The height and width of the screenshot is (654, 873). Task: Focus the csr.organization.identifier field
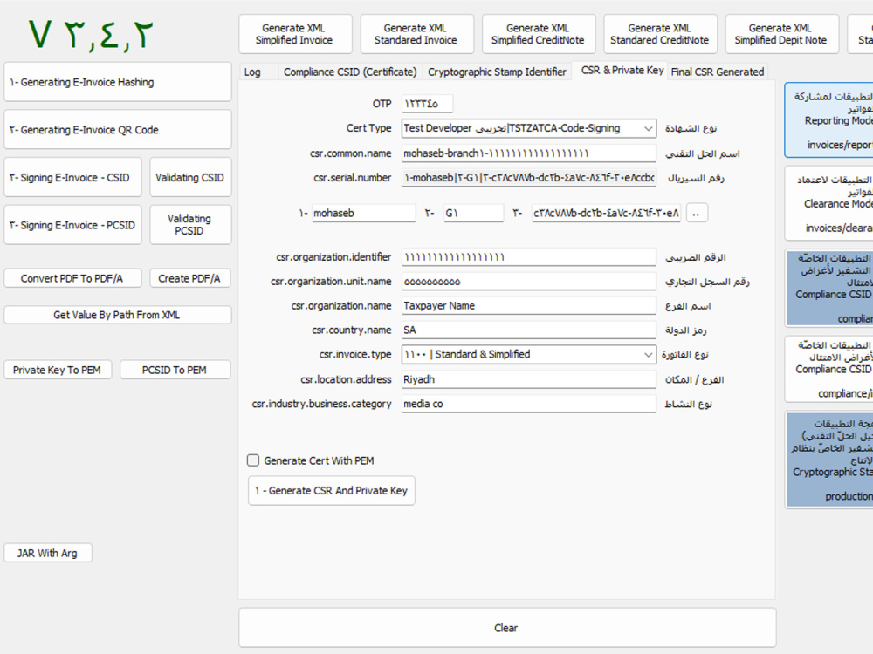click(x=529, y=257)
